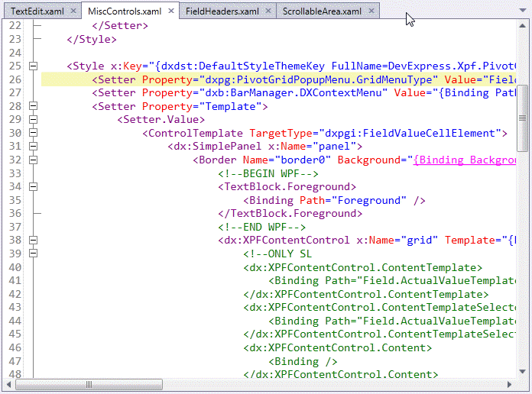This screenshot has height=394, width=532.
Task: Click the GridMenuType Setter text on line 26
Action: [x=303, y=79]
